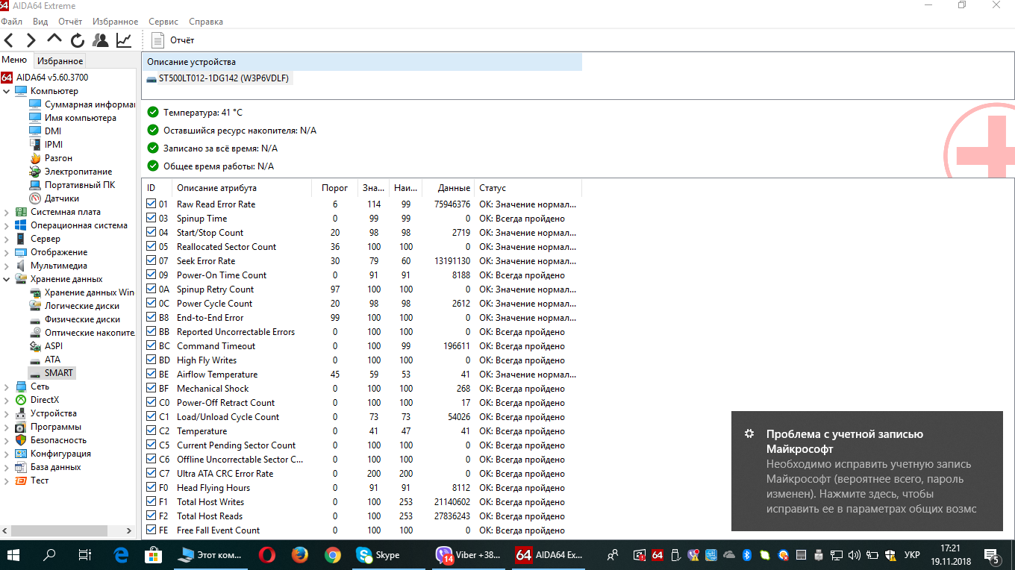Select the DMI tree entry
1015x570 pixels.
pyautogui.click(x=45, y=131)
